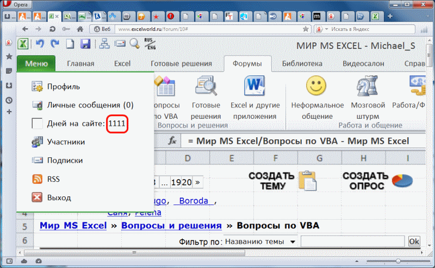Click the 'Искать в Яндекс' search field

[372, 29]
